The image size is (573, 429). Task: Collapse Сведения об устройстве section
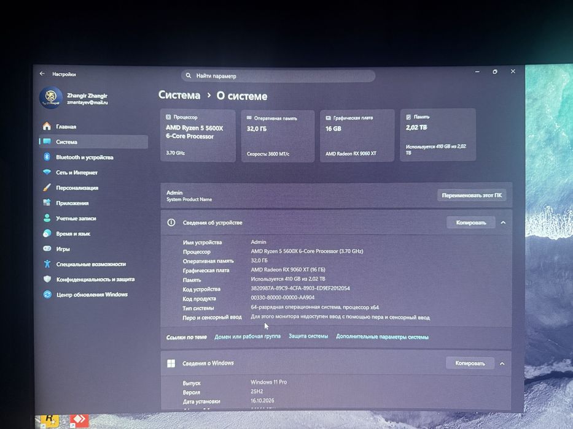pyautogui.click(x=503, y=222)
